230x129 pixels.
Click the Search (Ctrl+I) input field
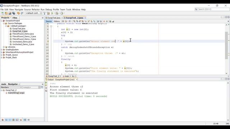213,9
